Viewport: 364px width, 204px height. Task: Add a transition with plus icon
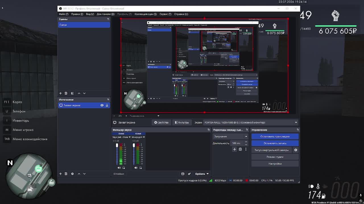pyautogui.click(x=235, y=149)
